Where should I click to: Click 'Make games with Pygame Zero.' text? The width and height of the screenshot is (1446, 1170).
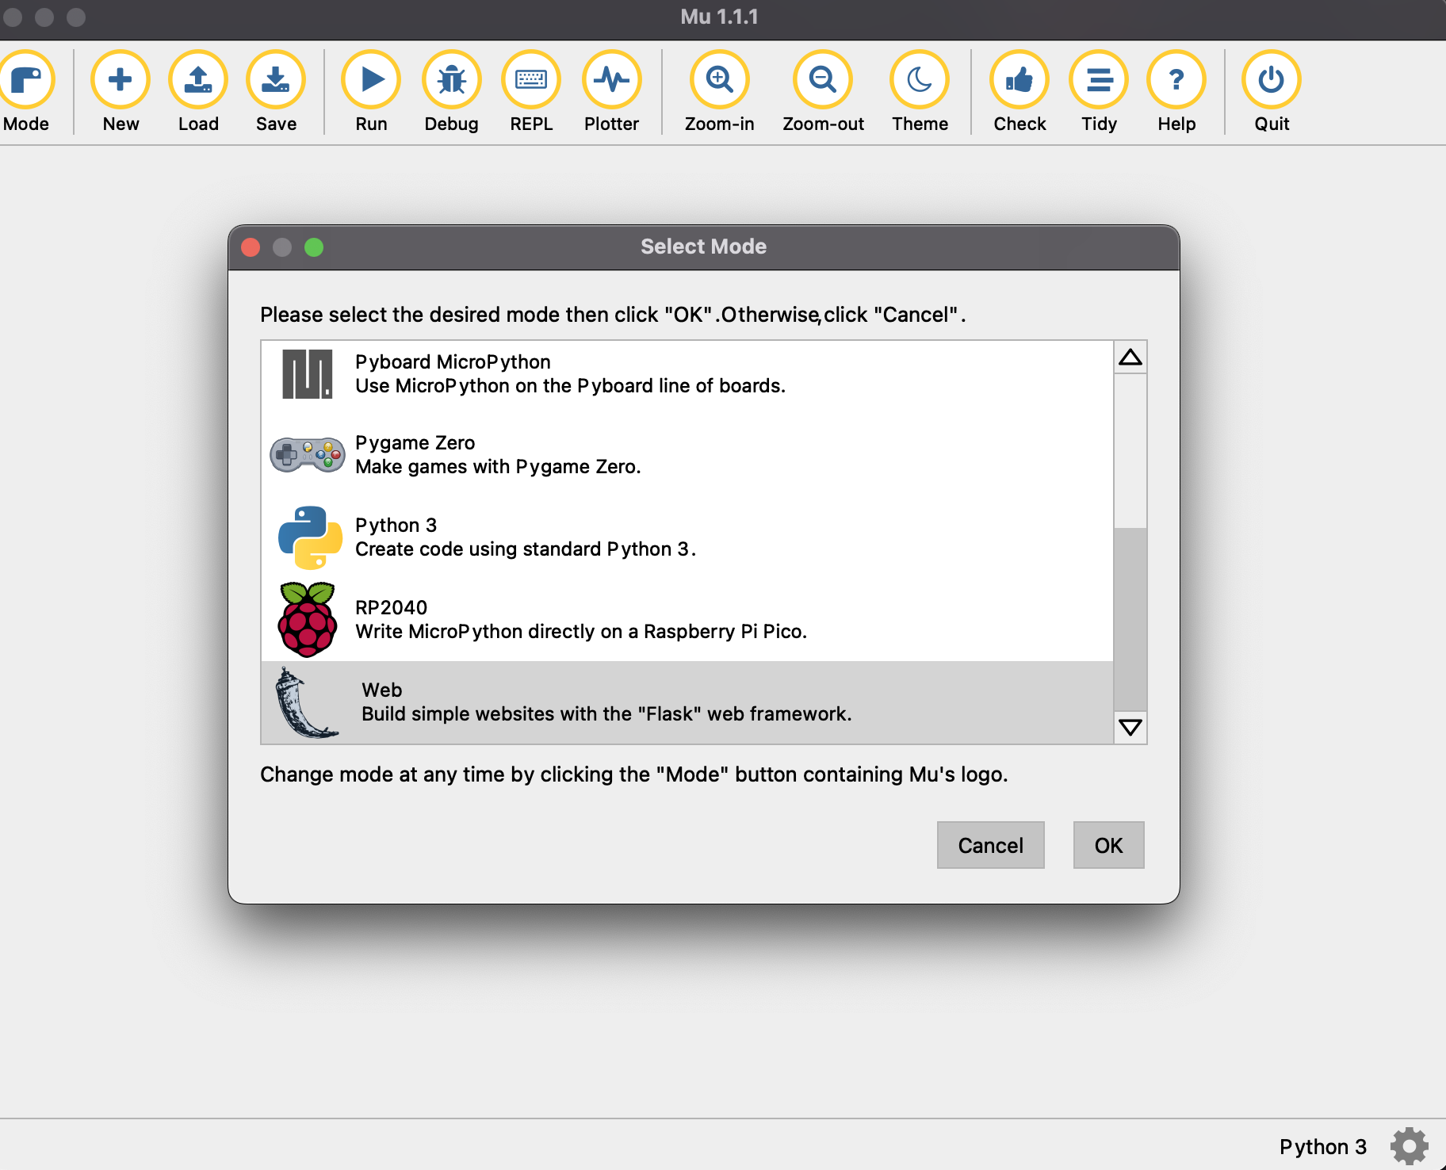click(x=498, y=467)
